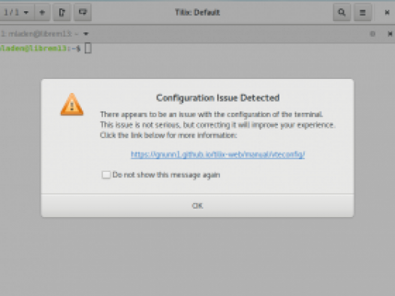
Task: Click the dialog's issue description paragraph
Action: click(218, 125)
